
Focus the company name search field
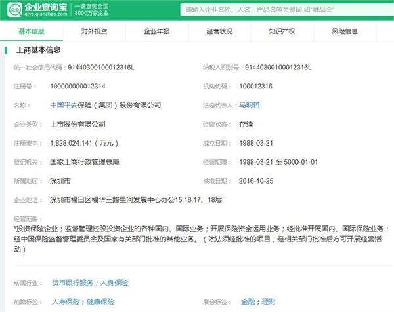287,10
